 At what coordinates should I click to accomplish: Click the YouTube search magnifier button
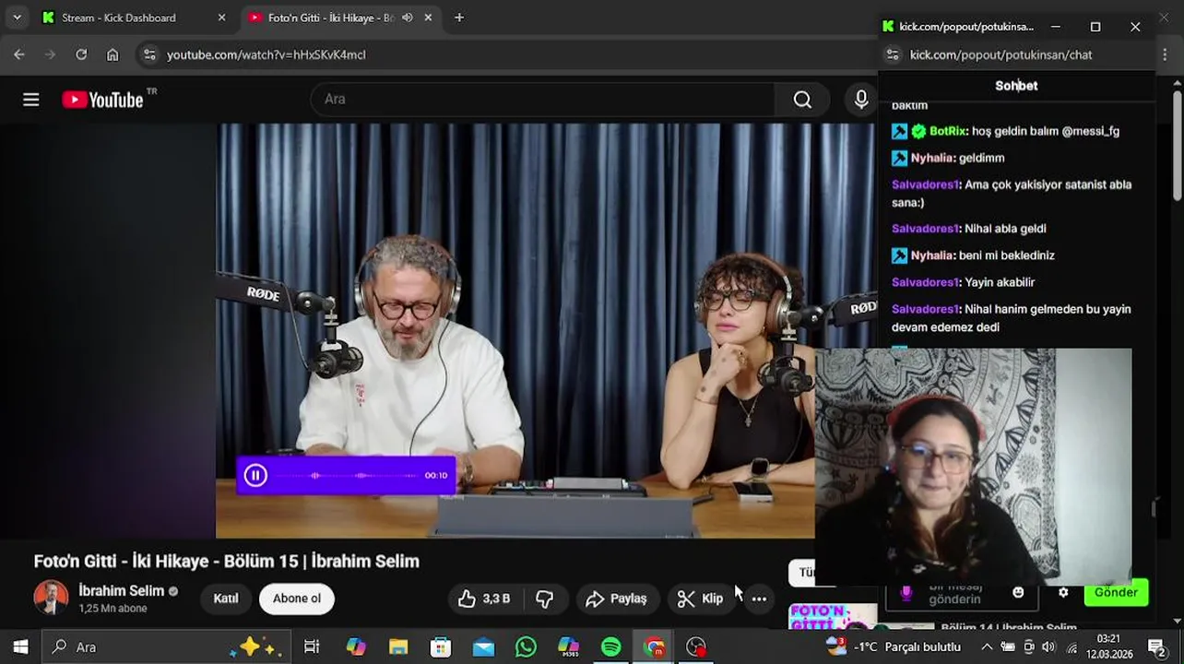[x=802, y=100]
